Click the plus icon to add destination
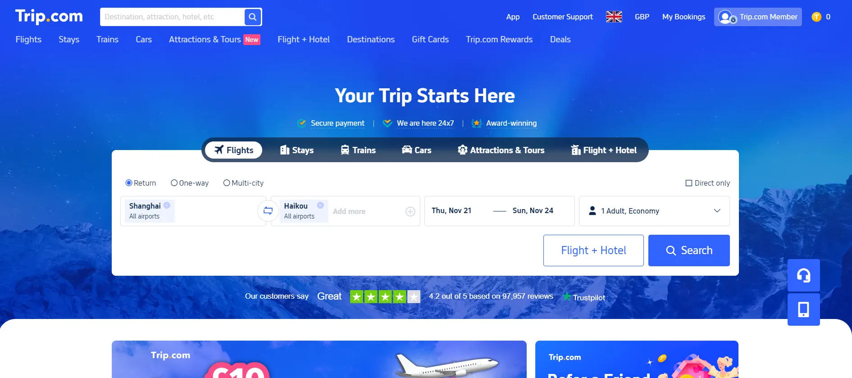This screenshot has height=378, width=852. (410, 211)
